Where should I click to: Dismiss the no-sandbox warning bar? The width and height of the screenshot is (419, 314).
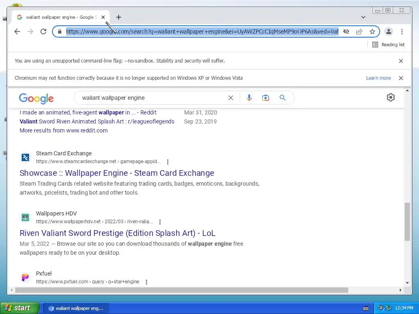tap(401, 61)
